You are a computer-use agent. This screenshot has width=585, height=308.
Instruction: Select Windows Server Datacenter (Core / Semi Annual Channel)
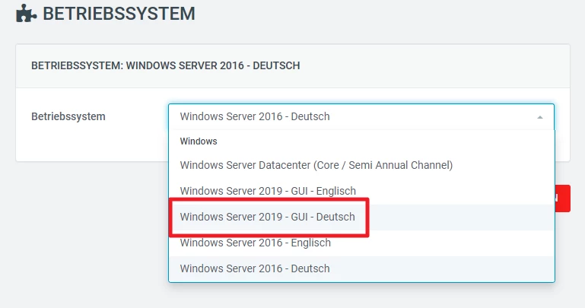pos(316,165)
